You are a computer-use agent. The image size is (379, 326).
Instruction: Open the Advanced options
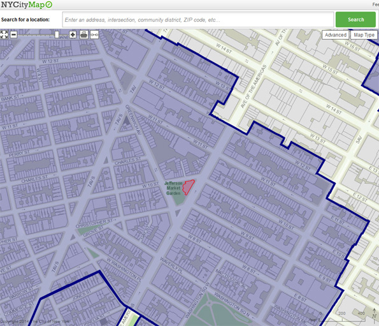point(336,35)
